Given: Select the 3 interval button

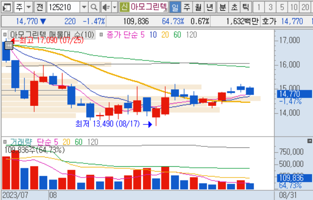Looking at the screenshot, I should 271,7.
